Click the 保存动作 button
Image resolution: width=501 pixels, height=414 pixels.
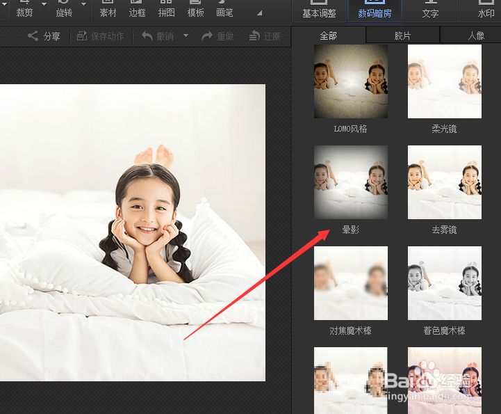[100, 36]
